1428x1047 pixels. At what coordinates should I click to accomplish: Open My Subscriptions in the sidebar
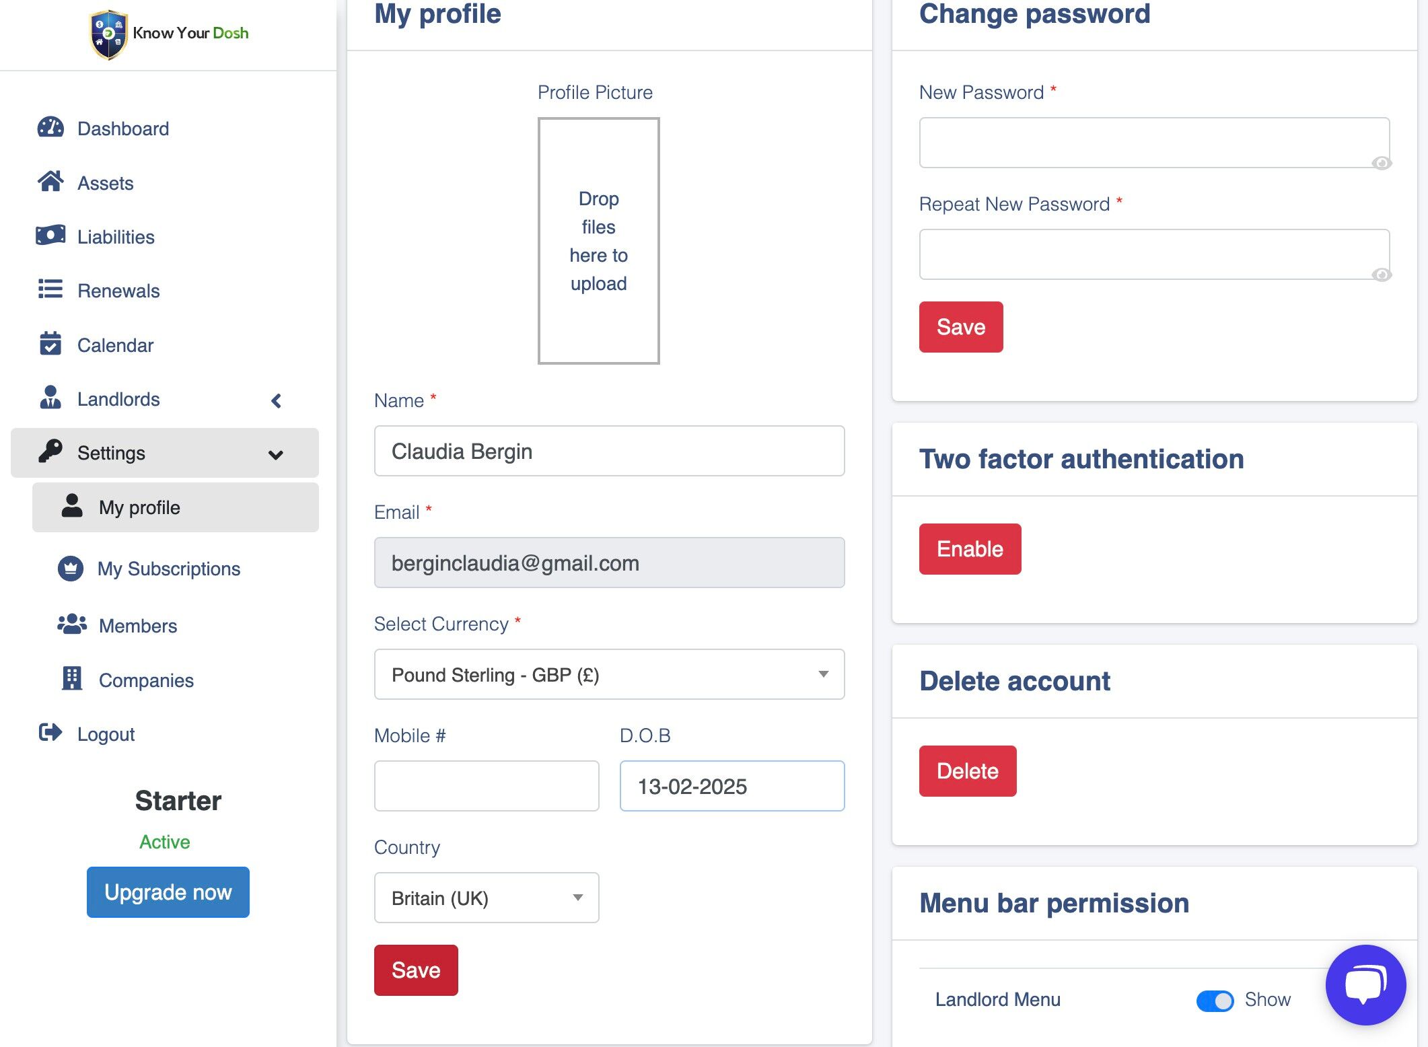168,569
